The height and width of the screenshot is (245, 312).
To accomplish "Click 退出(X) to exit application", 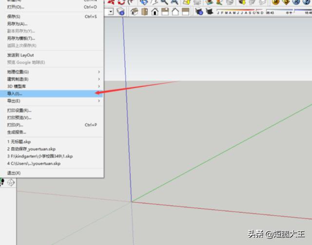I will [14, 173].
